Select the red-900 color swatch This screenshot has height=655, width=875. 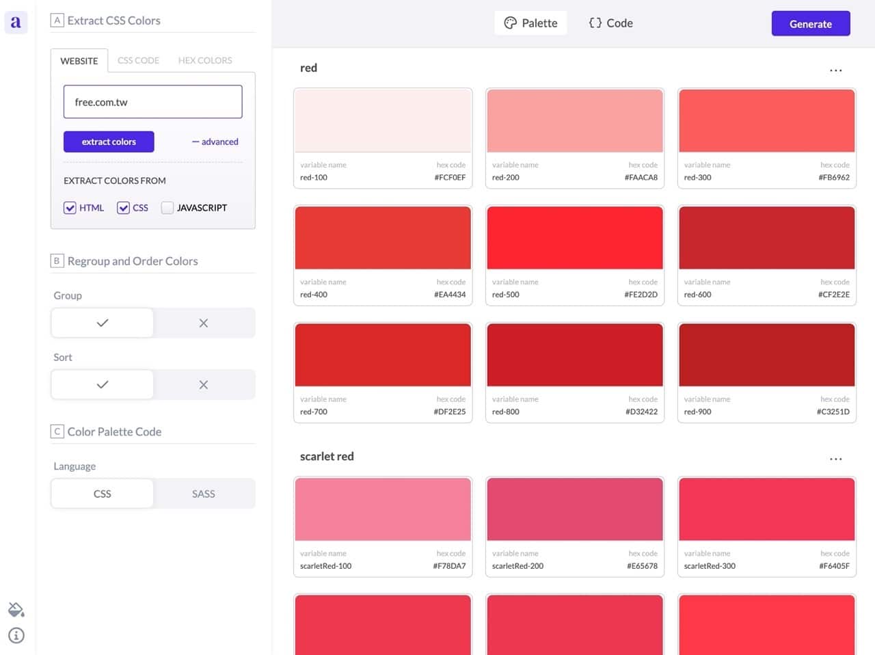pos(767,355)
